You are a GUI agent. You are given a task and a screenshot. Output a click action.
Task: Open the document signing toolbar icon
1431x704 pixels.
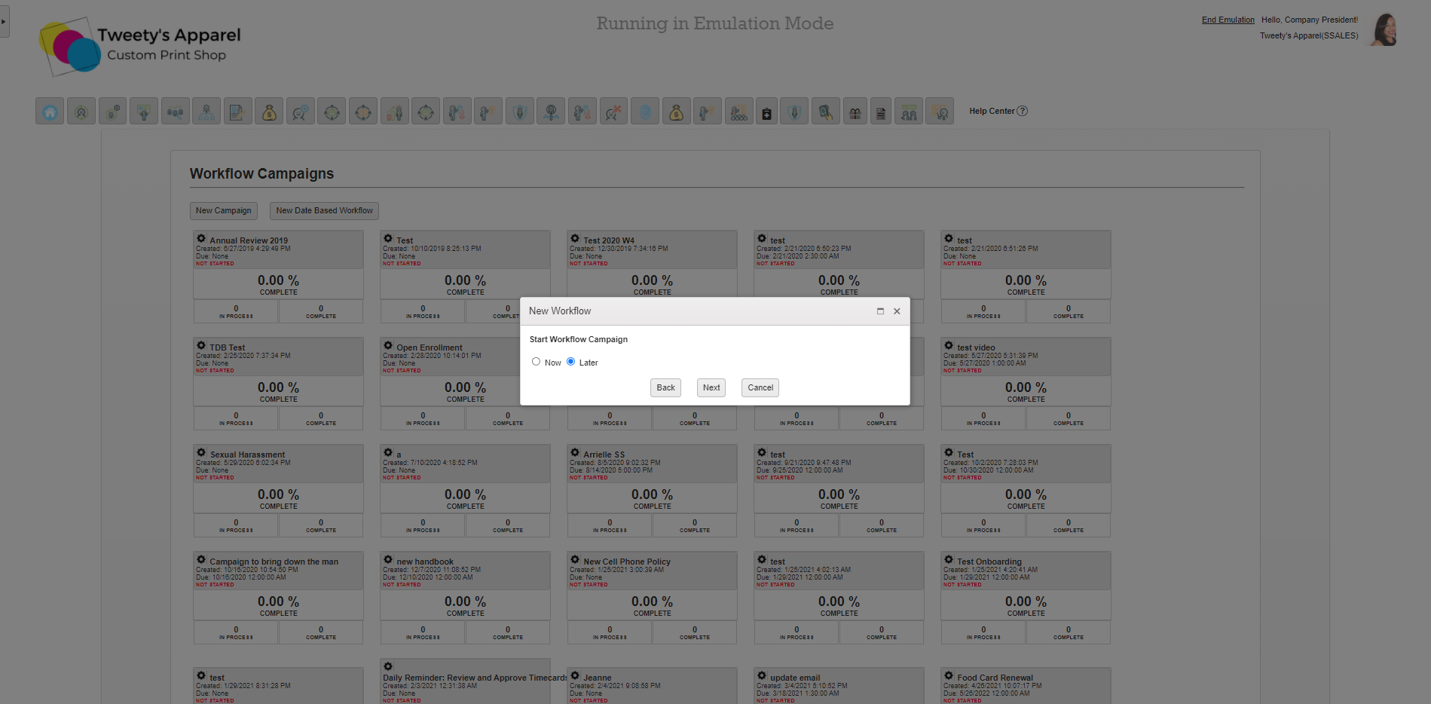click(237, 112)
